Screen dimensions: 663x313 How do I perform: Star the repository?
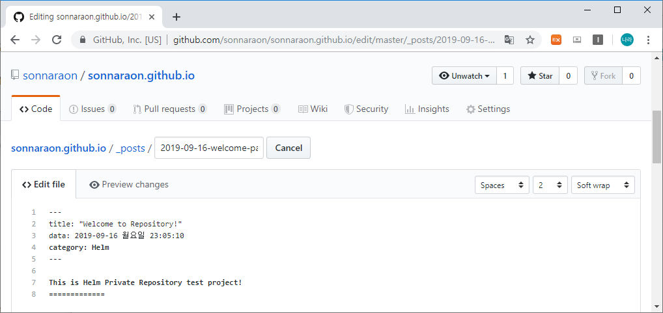540,76
